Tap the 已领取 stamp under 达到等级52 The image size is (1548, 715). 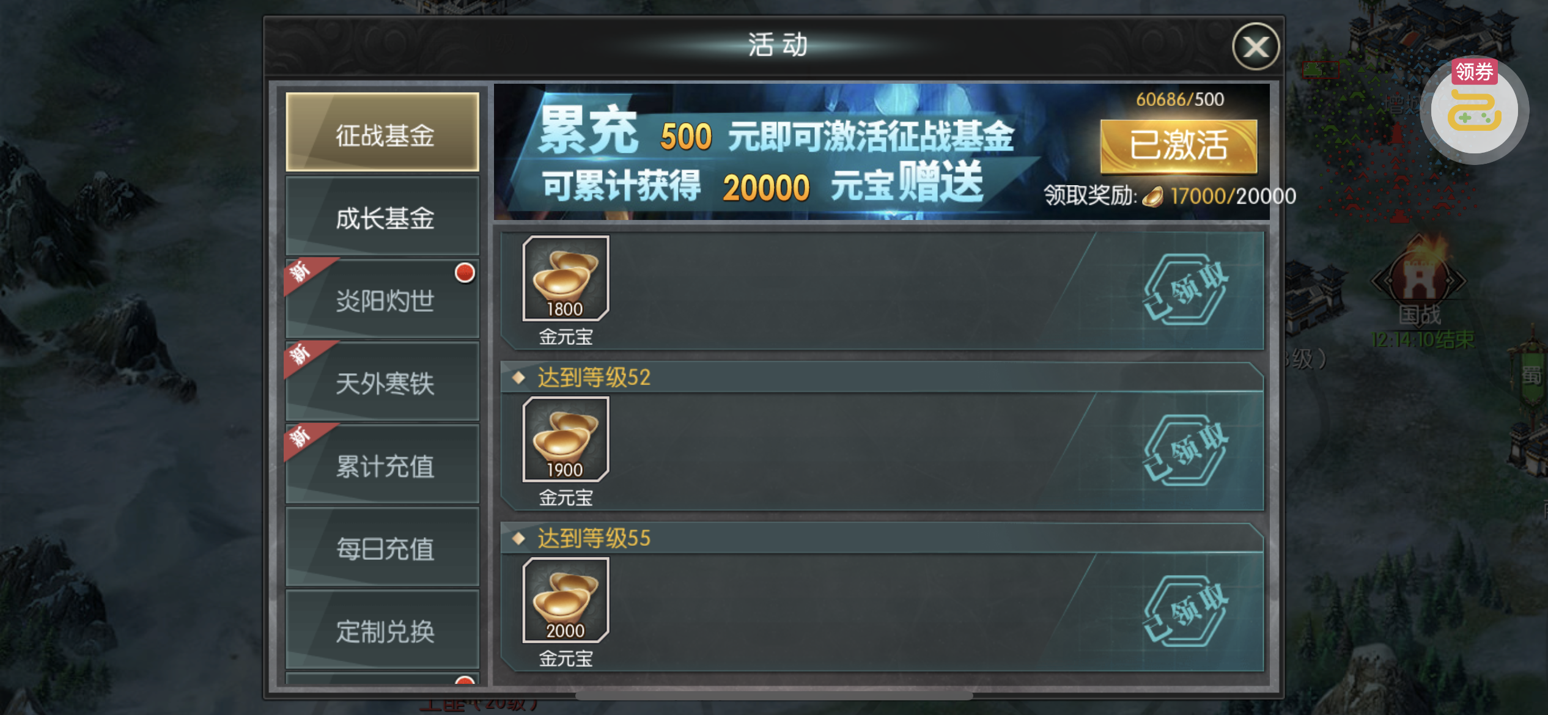point(1185,451)
